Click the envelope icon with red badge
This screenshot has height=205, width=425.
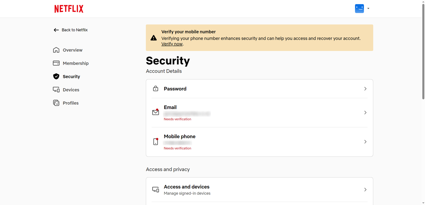[x=156, y=112]
